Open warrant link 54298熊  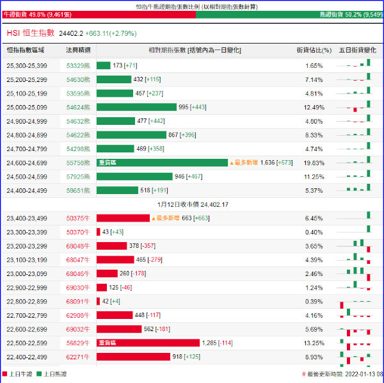tap(78, 149)
